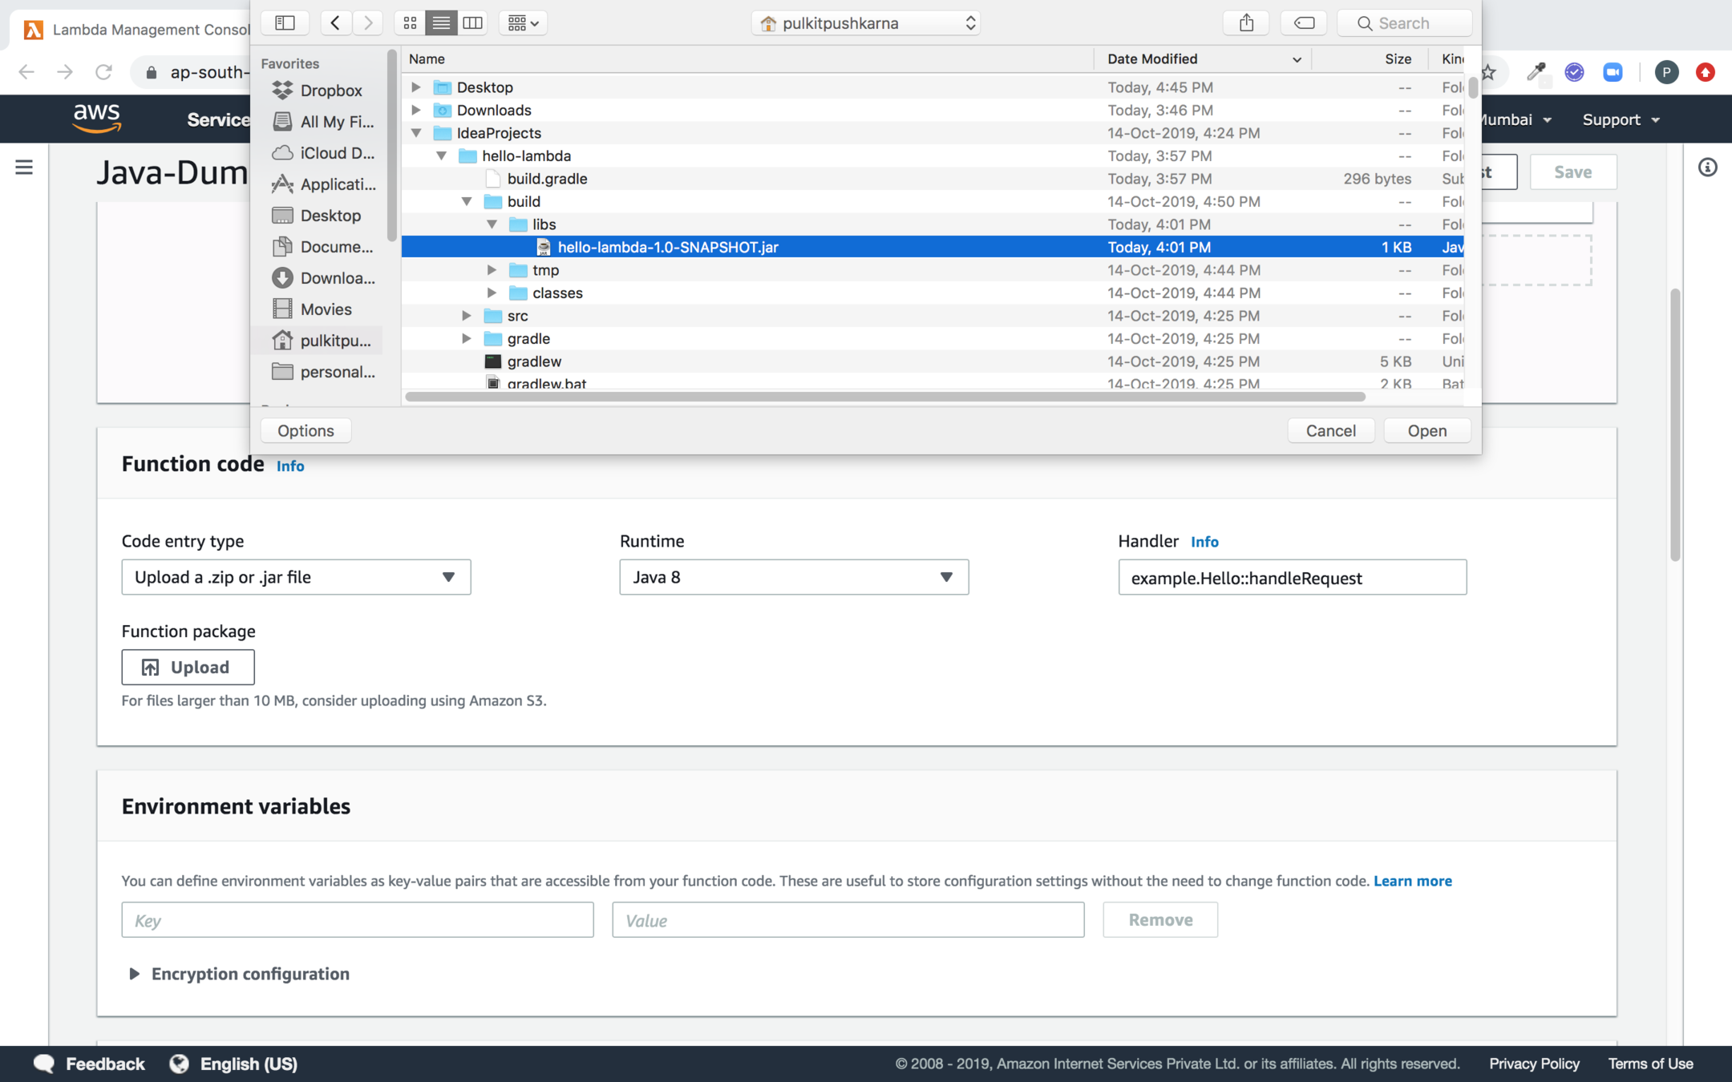1732x1082 pixels.
Task: Follow the Learn more link
Action: tap(1412, 881)
